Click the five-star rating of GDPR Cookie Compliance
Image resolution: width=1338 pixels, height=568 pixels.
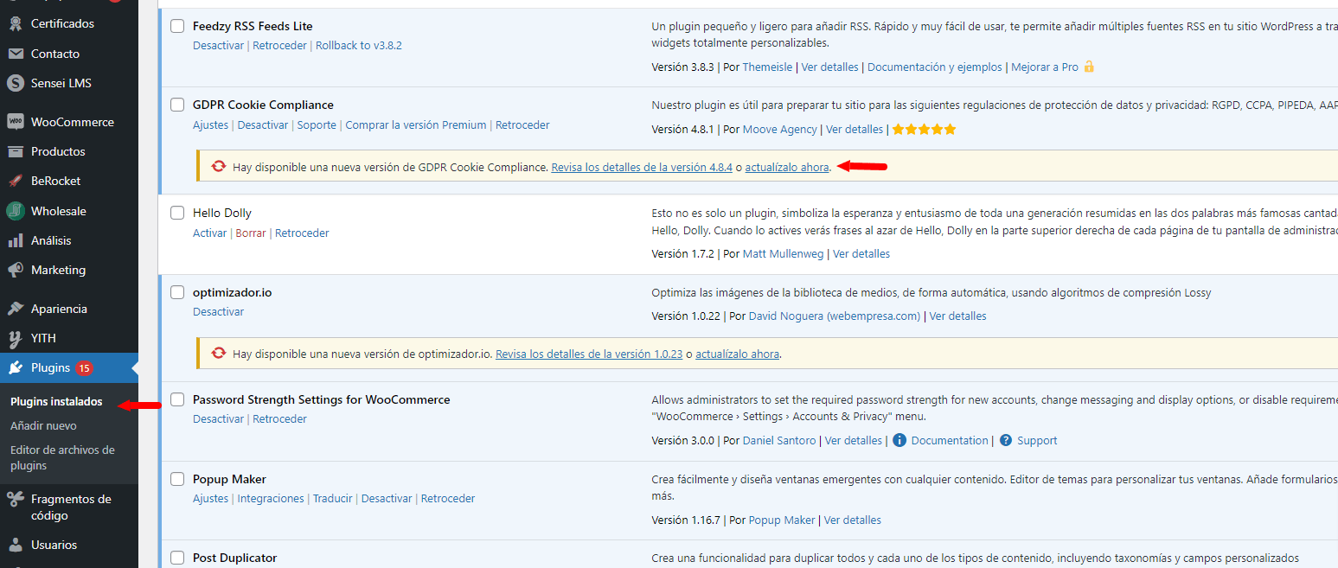pyautogui.click(x=925, y=129)
